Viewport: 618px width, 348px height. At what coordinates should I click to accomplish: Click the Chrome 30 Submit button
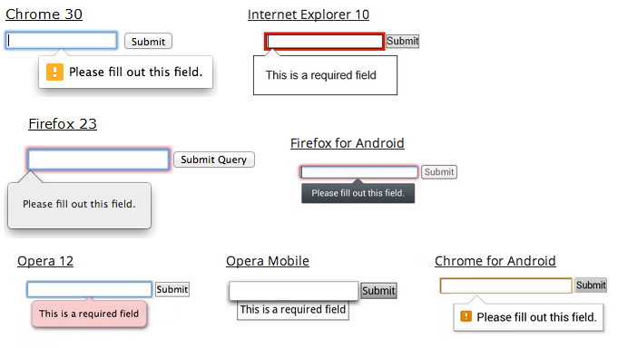(148, 42)
